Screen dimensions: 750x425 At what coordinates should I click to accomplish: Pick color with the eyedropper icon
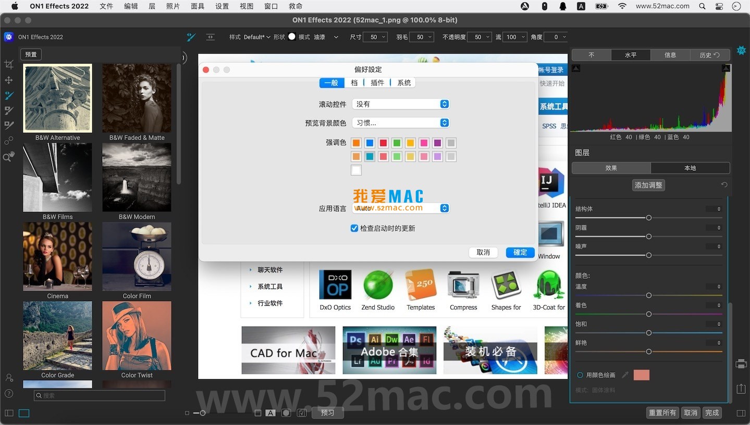click(625, 375)
